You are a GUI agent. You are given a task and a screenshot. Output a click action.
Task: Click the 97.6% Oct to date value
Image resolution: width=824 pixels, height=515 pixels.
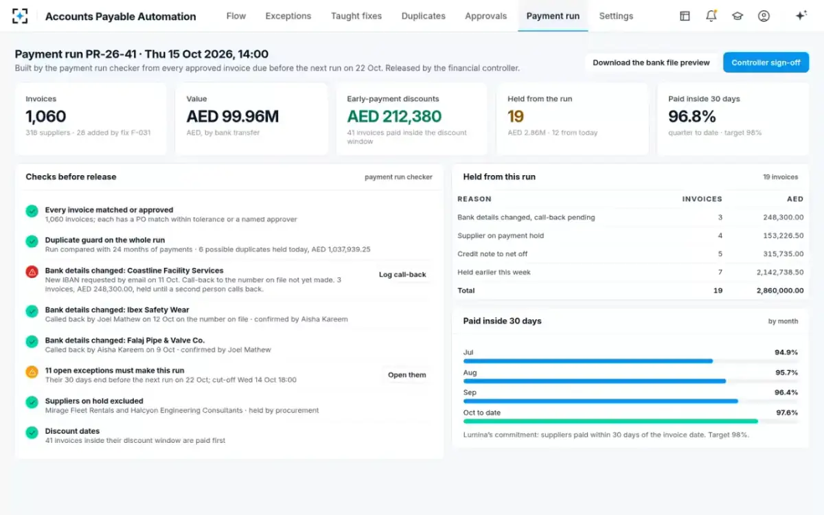[787, 413]
